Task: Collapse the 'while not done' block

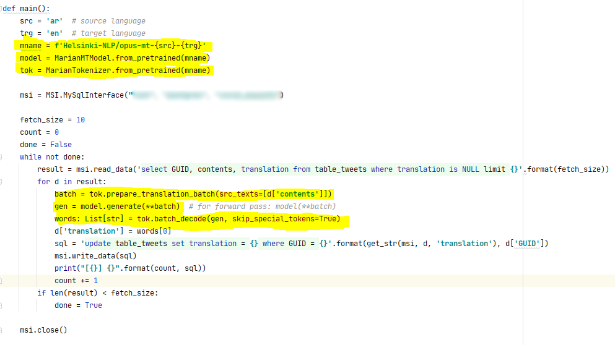Action: 2,157
